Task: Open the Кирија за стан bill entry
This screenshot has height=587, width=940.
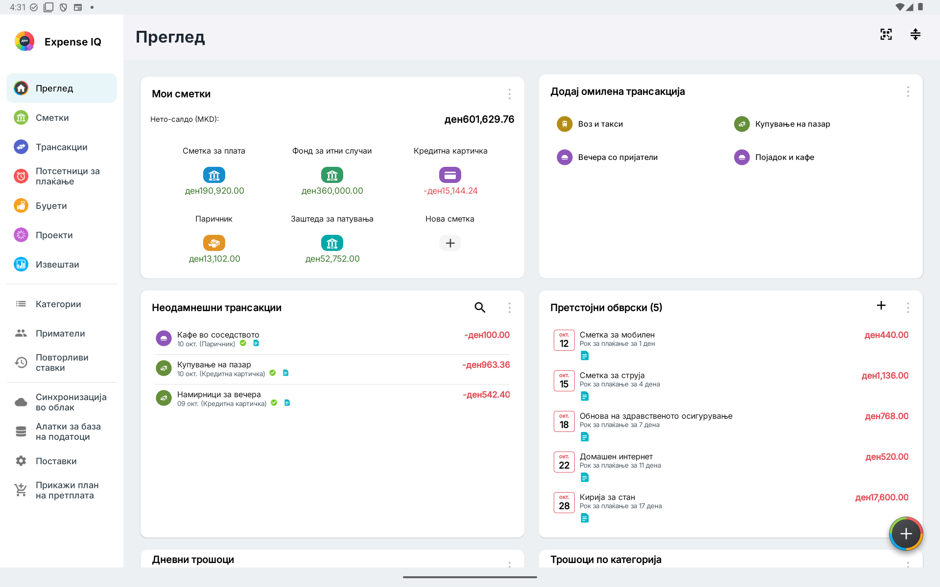Action: [730, 507]
